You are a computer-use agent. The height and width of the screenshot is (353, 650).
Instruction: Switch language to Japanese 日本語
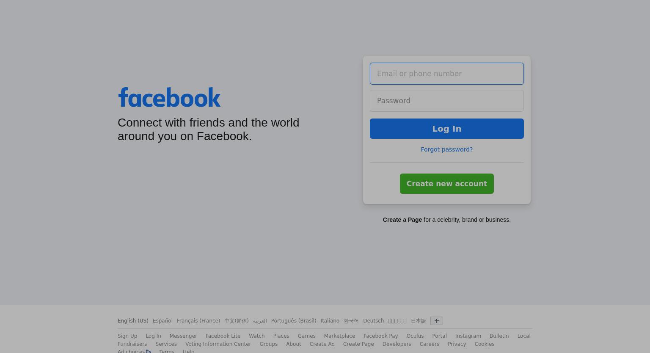tap(418, 321)
